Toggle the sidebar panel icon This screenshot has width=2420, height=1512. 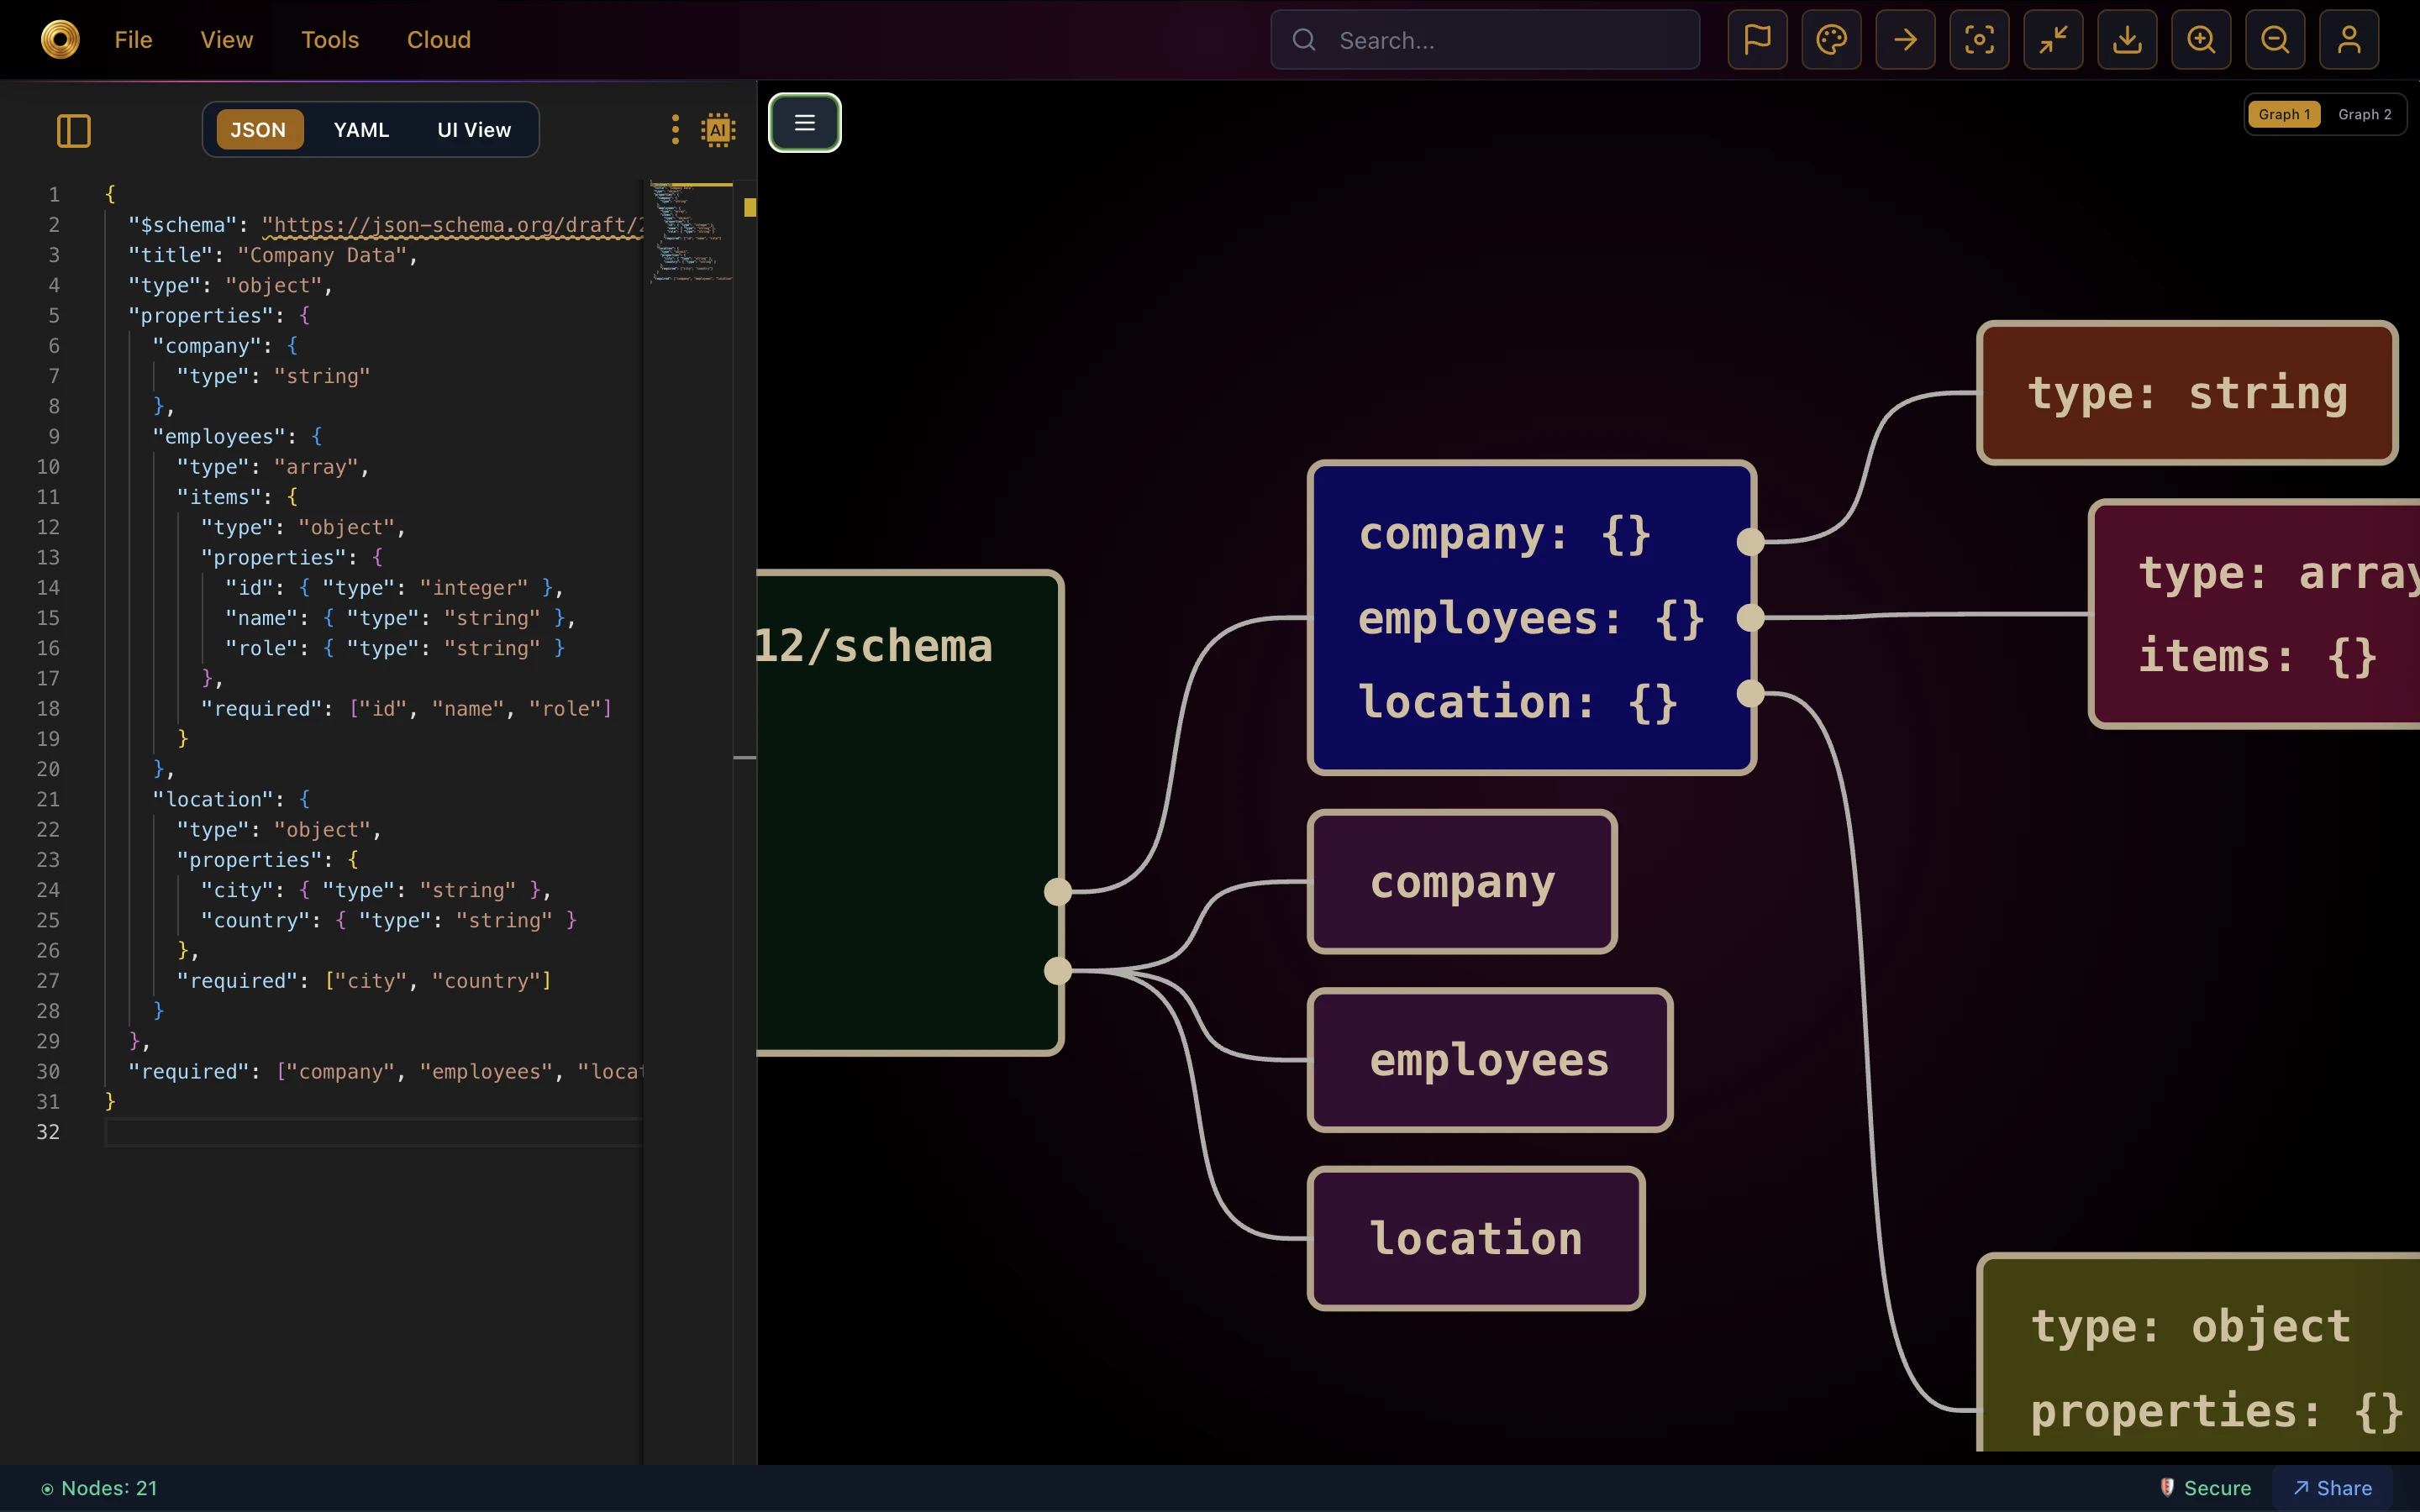74,130
